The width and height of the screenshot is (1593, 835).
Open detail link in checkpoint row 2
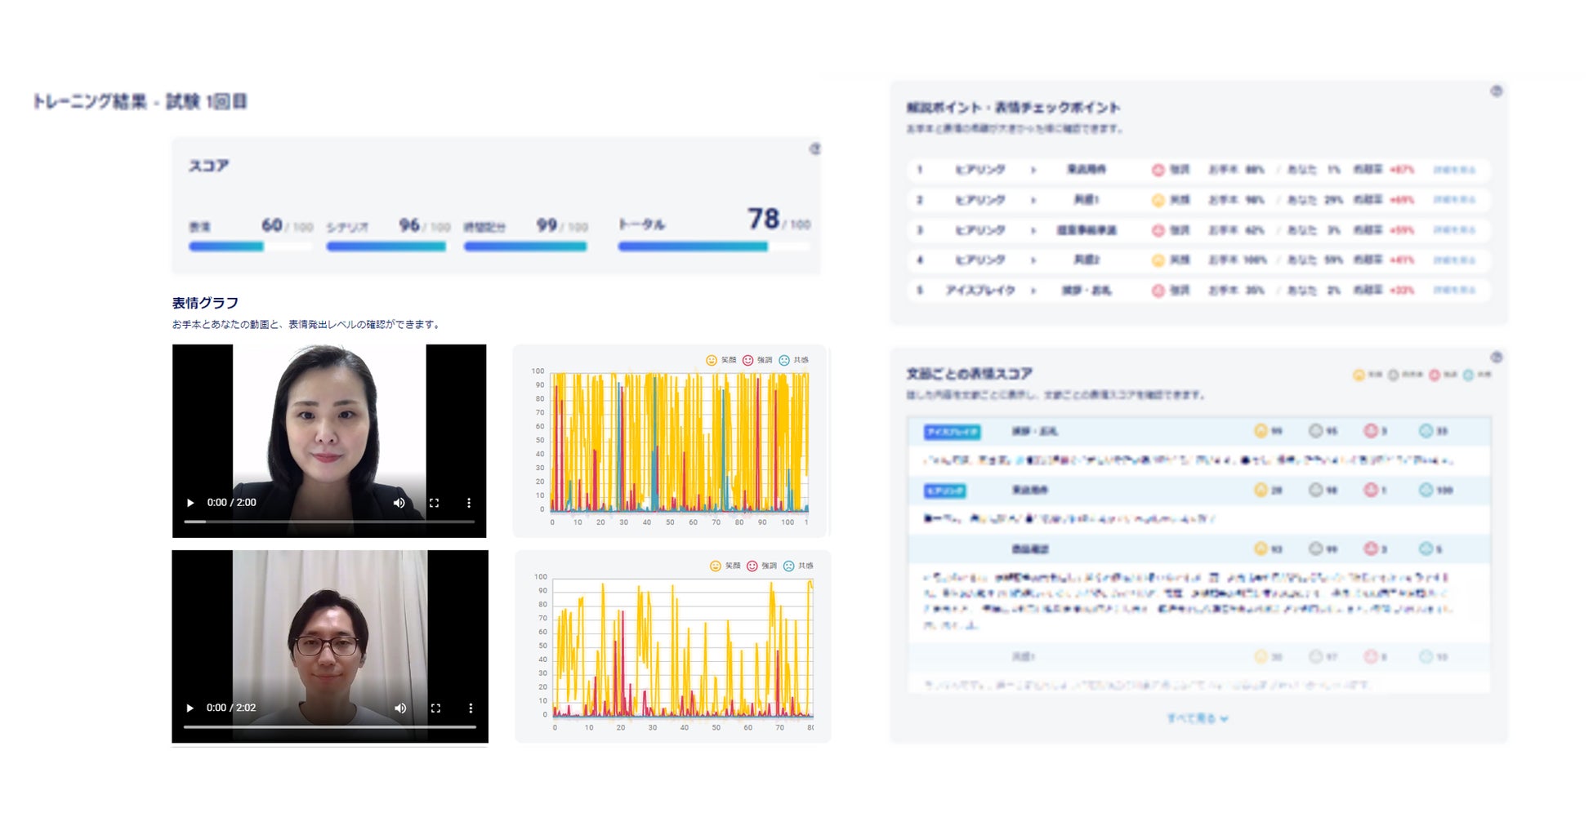click(1454, 200)
